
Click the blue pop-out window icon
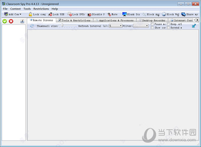pos(194,26)
